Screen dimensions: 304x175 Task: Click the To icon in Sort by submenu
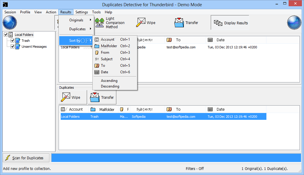pos(96,66)
